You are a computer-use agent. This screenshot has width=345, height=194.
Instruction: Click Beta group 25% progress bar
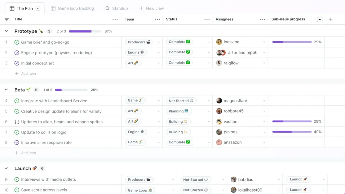pyautogui.click(x=71, y=90)
